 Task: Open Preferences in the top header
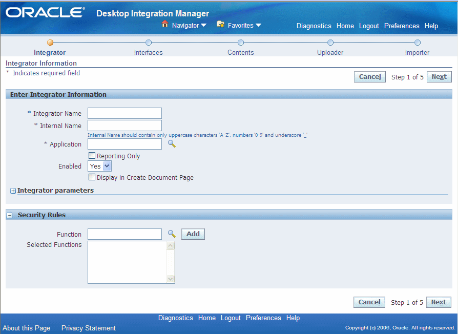pyautogui.click(x=402, y=26)
